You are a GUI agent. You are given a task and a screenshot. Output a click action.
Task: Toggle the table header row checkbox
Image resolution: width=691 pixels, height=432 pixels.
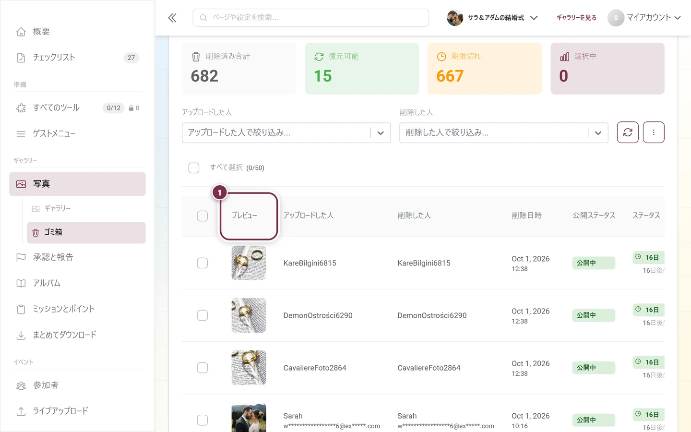tap(203, 216)
